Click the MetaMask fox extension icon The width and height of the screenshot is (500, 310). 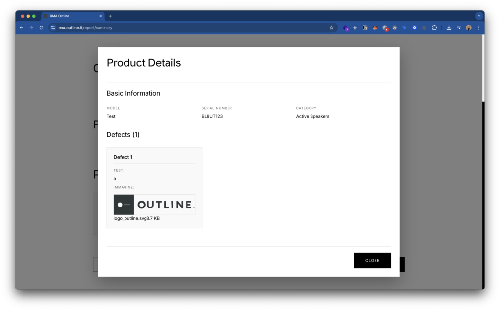tap(375, 28)
